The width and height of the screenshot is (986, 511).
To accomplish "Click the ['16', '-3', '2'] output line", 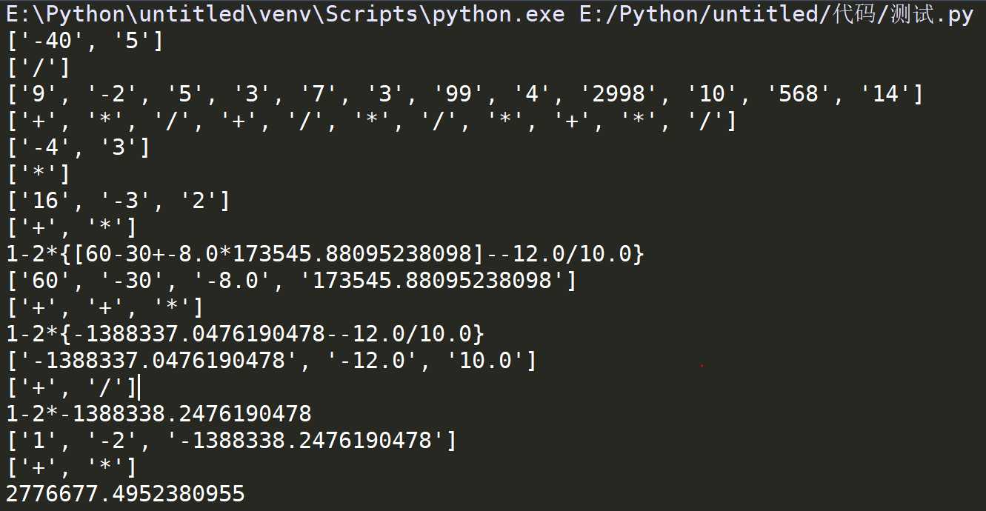I will click(118, 201).
